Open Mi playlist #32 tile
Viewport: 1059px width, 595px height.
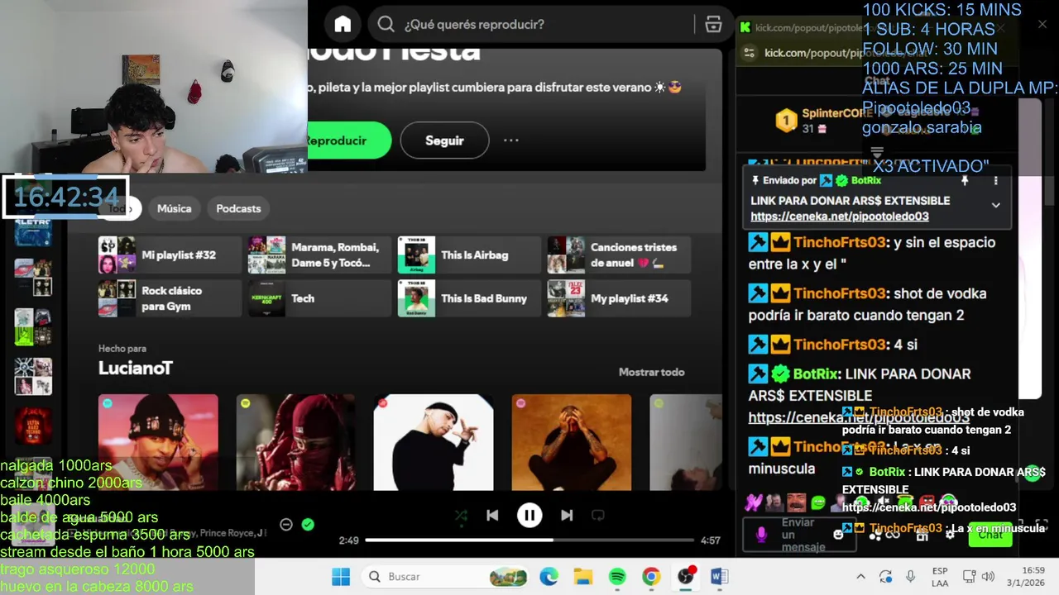[x=170, y=255]
